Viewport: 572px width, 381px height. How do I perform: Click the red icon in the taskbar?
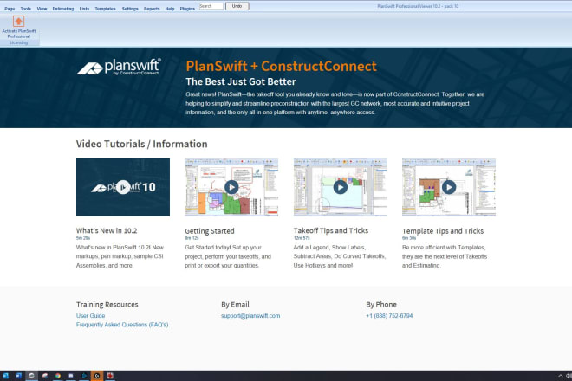[110, 376]
